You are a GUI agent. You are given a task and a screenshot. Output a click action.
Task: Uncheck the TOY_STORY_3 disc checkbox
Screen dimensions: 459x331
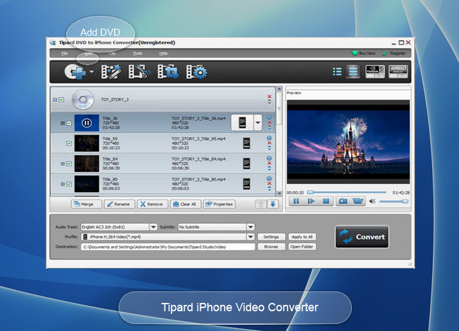(61, 99)
